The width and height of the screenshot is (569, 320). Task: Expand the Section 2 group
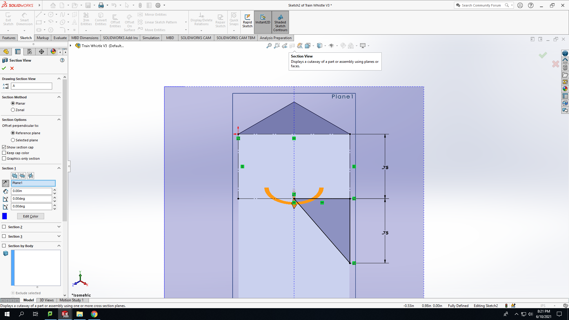coord(59,227)
